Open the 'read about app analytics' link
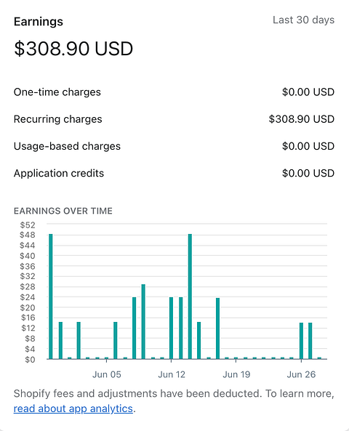Screen dimensions: 349x431 (73, 408)
